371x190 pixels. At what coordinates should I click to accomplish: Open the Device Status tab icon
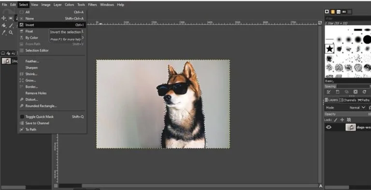click(x=8, y=53)
